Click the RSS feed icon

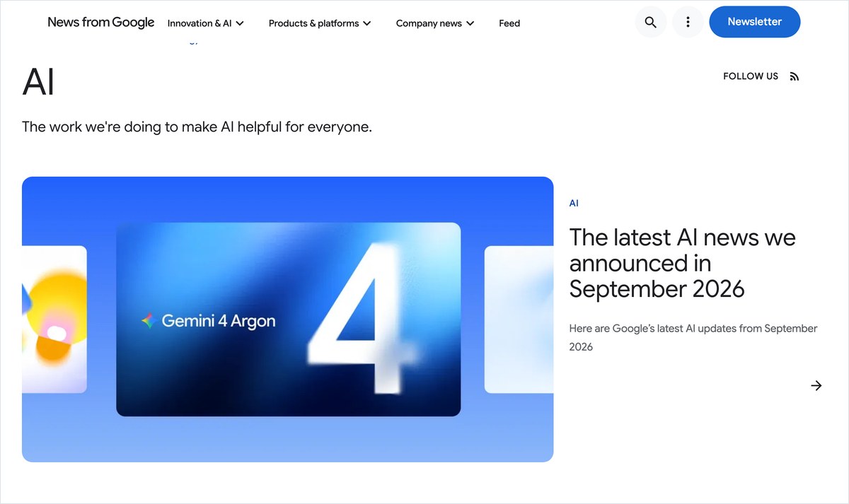(795, 76)
